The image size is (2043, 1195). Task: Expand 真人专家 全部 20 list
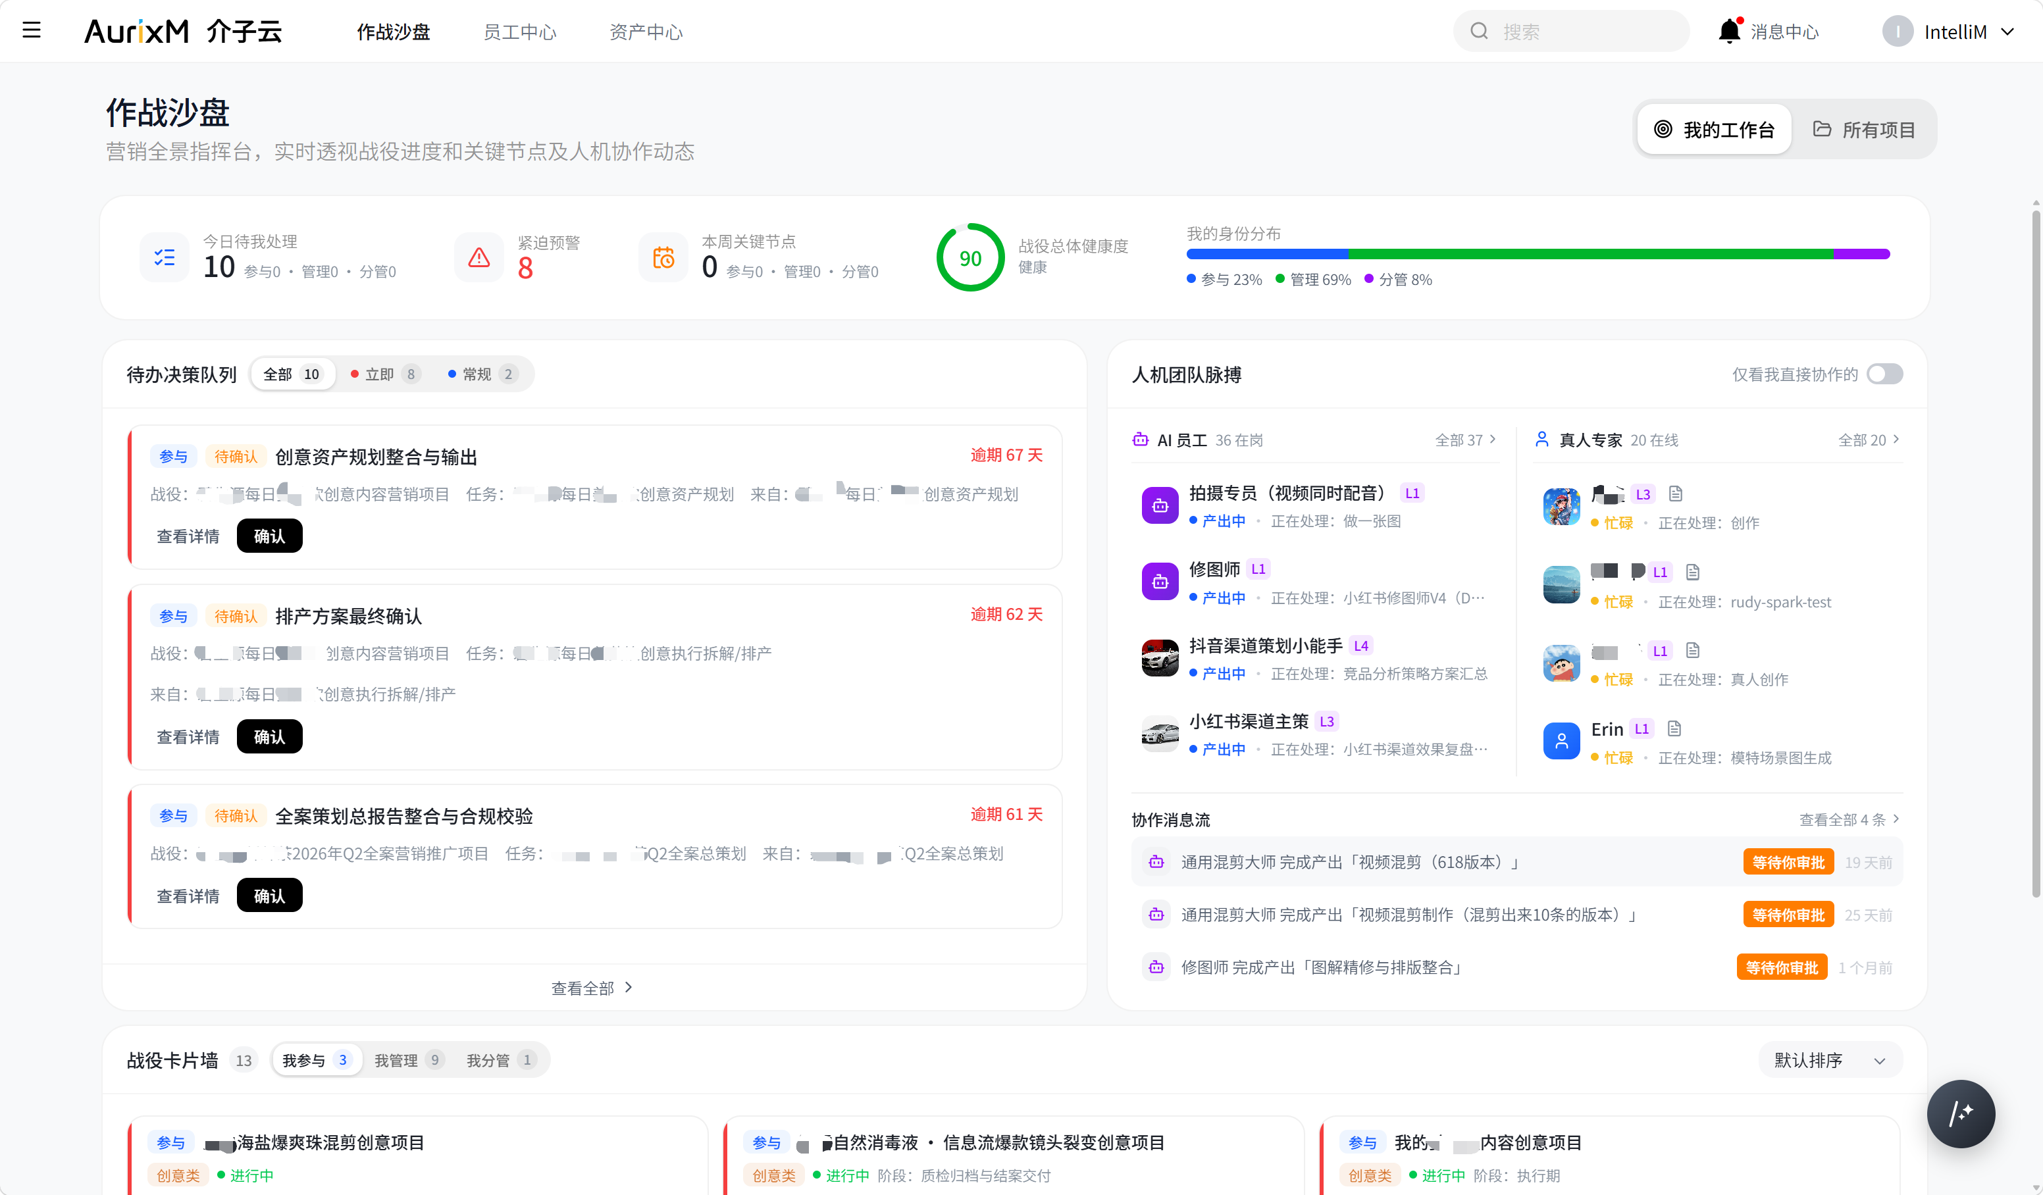point(1868,440)
